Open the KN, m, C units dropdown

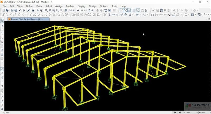pos(203,112)
